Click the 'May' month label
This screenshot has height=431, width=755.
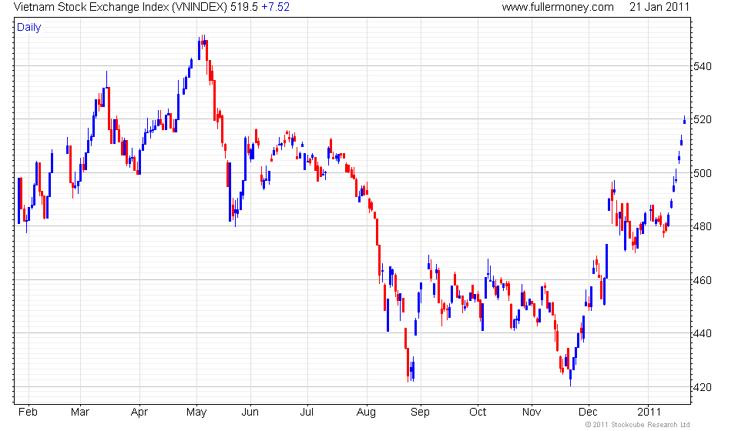point(196,413)
